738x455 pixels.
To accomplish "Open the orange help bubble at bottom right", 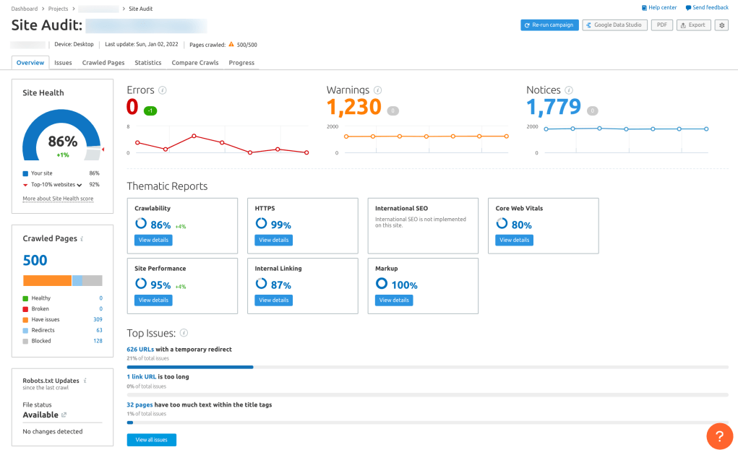I will pyautogui.click(x=719, y=435).
